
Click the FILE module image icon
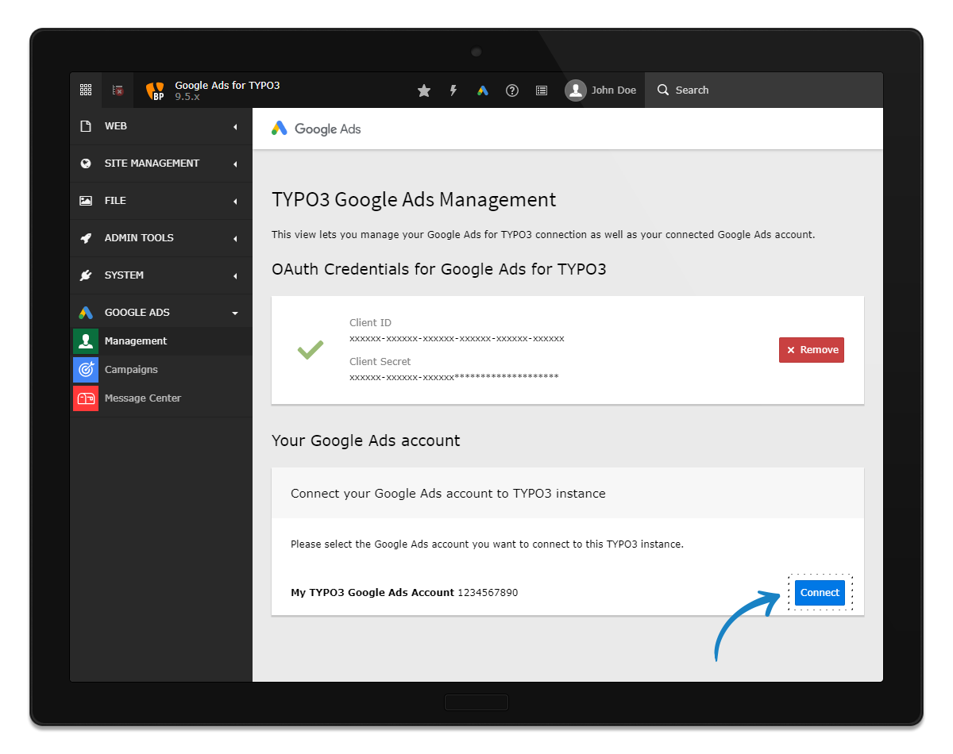[86, 201]
